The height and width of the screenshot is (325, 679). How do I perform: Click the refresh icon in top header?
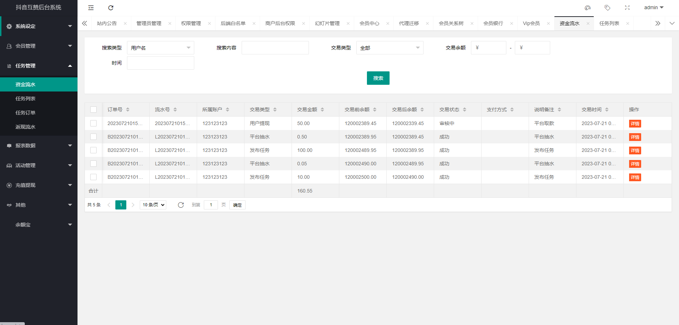(111, 8)
